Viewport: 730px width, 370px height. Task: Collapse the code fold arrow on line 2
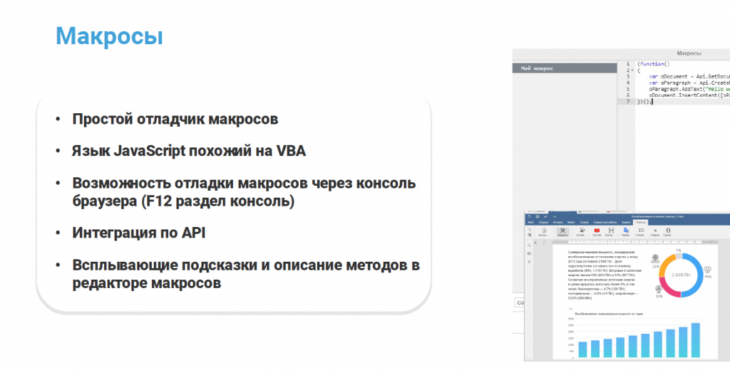click(x=632, y=70)
